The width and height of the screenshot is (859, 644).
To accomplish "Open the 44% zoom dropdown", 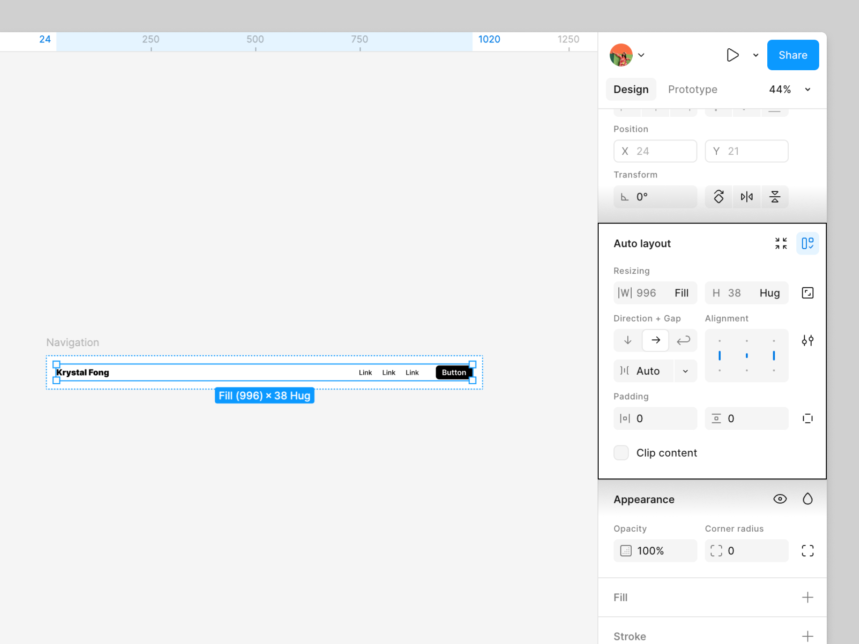I will tap(790, 89).
